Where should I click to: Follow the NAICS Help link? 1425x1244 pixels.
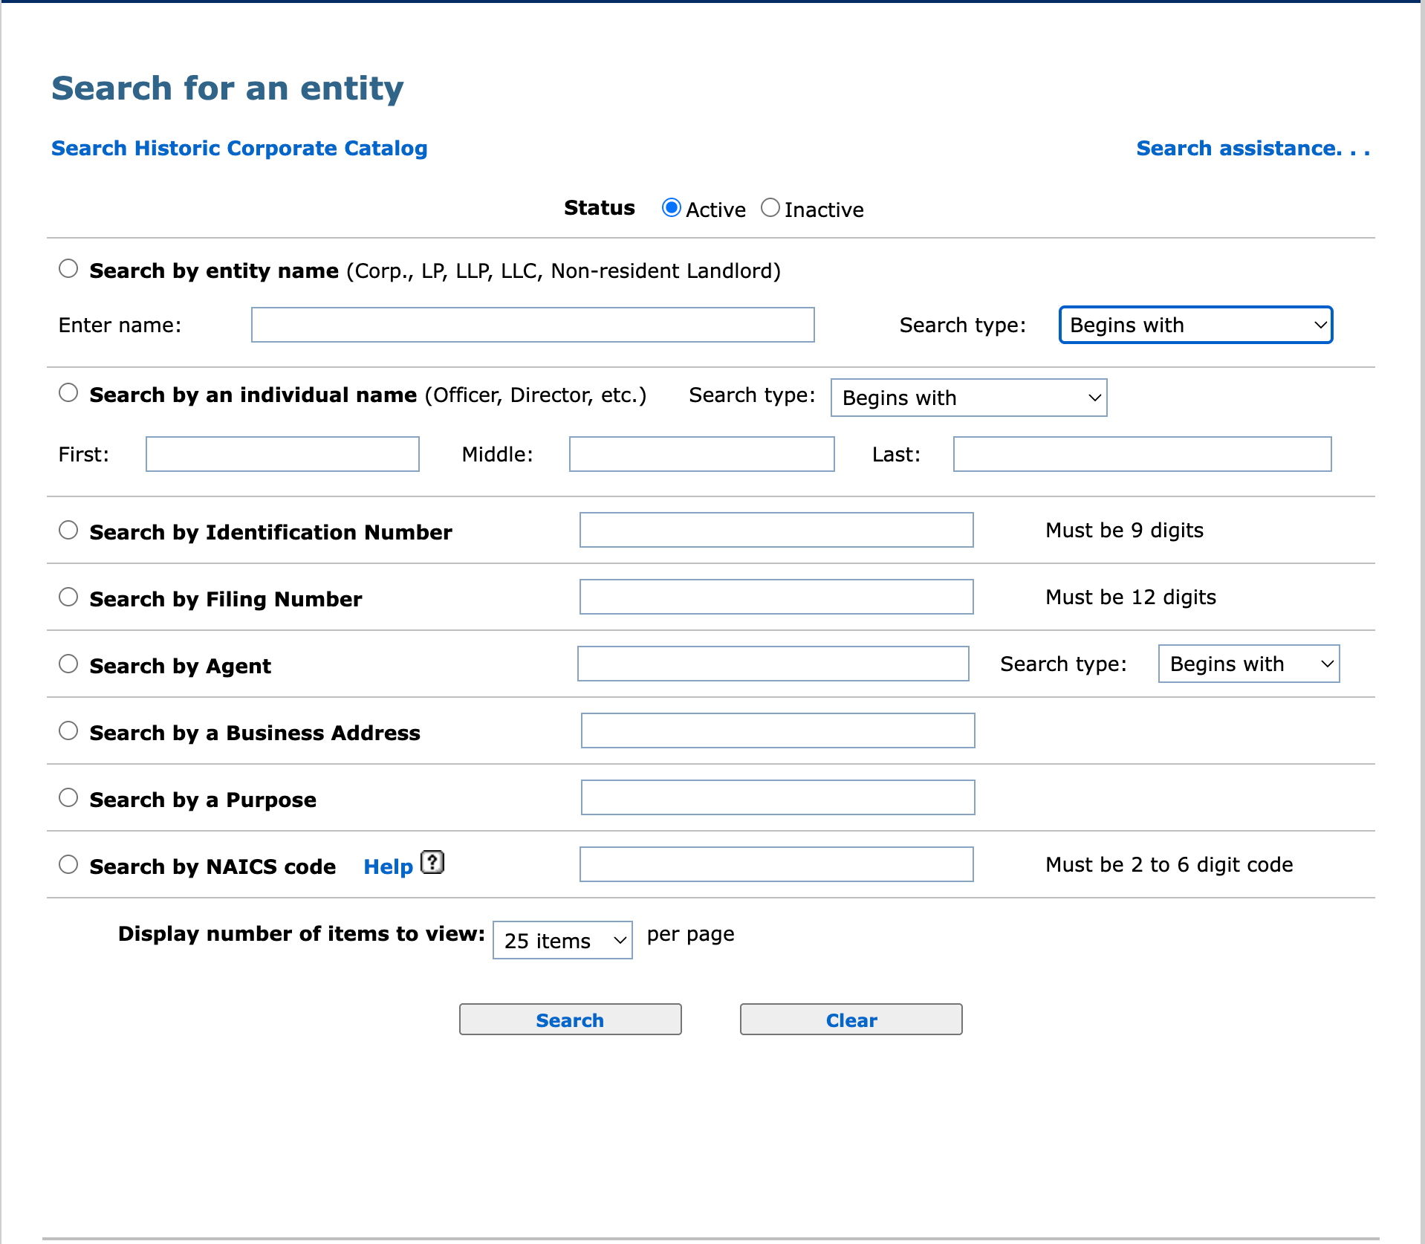point(388,866)
